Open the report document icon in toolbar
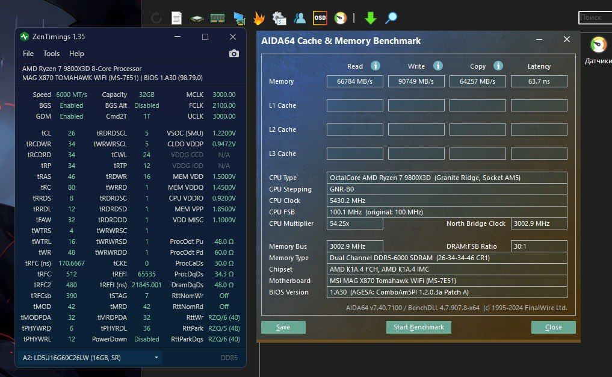The height and width of the screenshot is (377, 612). point(176,18)
